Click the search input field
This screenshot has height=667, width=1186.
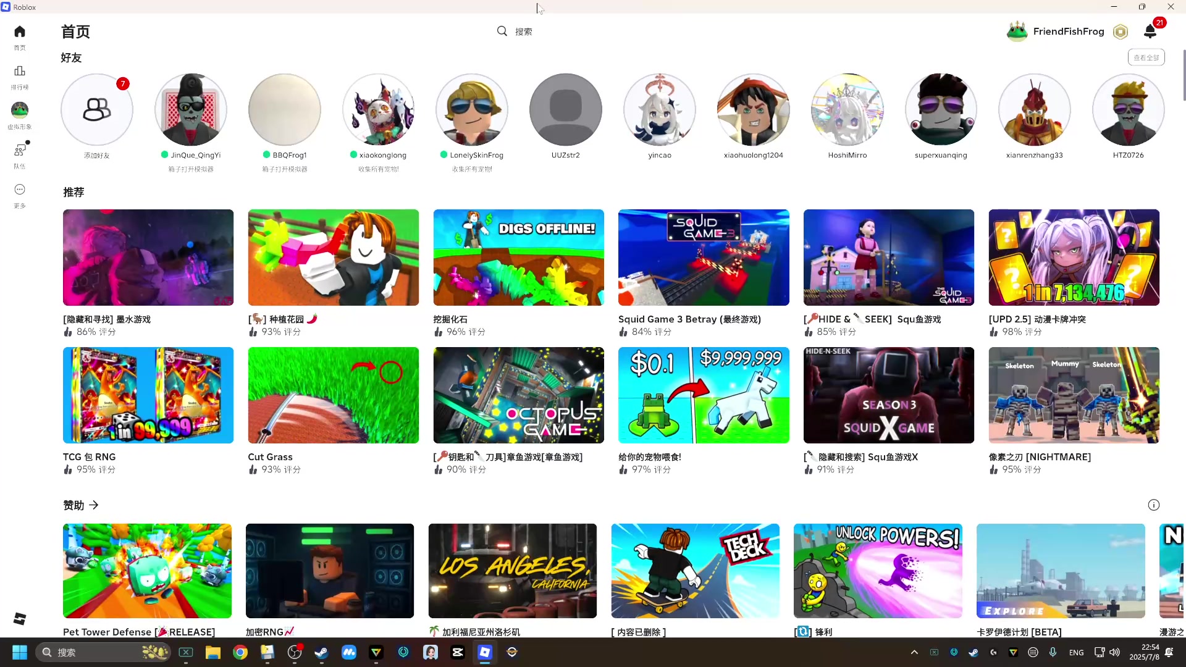click(593, 31)
